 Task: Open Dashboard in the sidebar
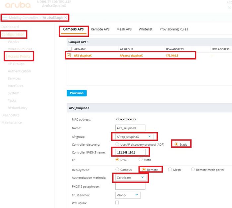tap(10, 27)
